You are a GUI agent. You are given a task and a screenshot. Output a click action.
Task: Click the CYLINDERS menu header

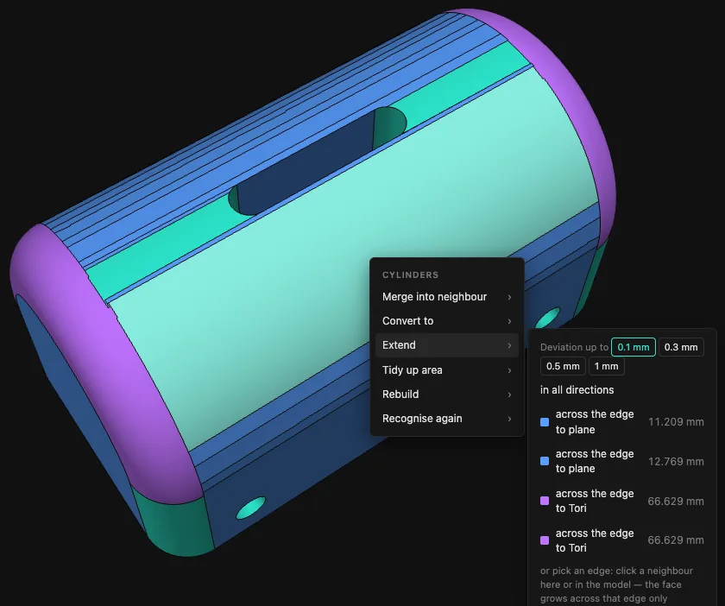(x=410, y=275)
